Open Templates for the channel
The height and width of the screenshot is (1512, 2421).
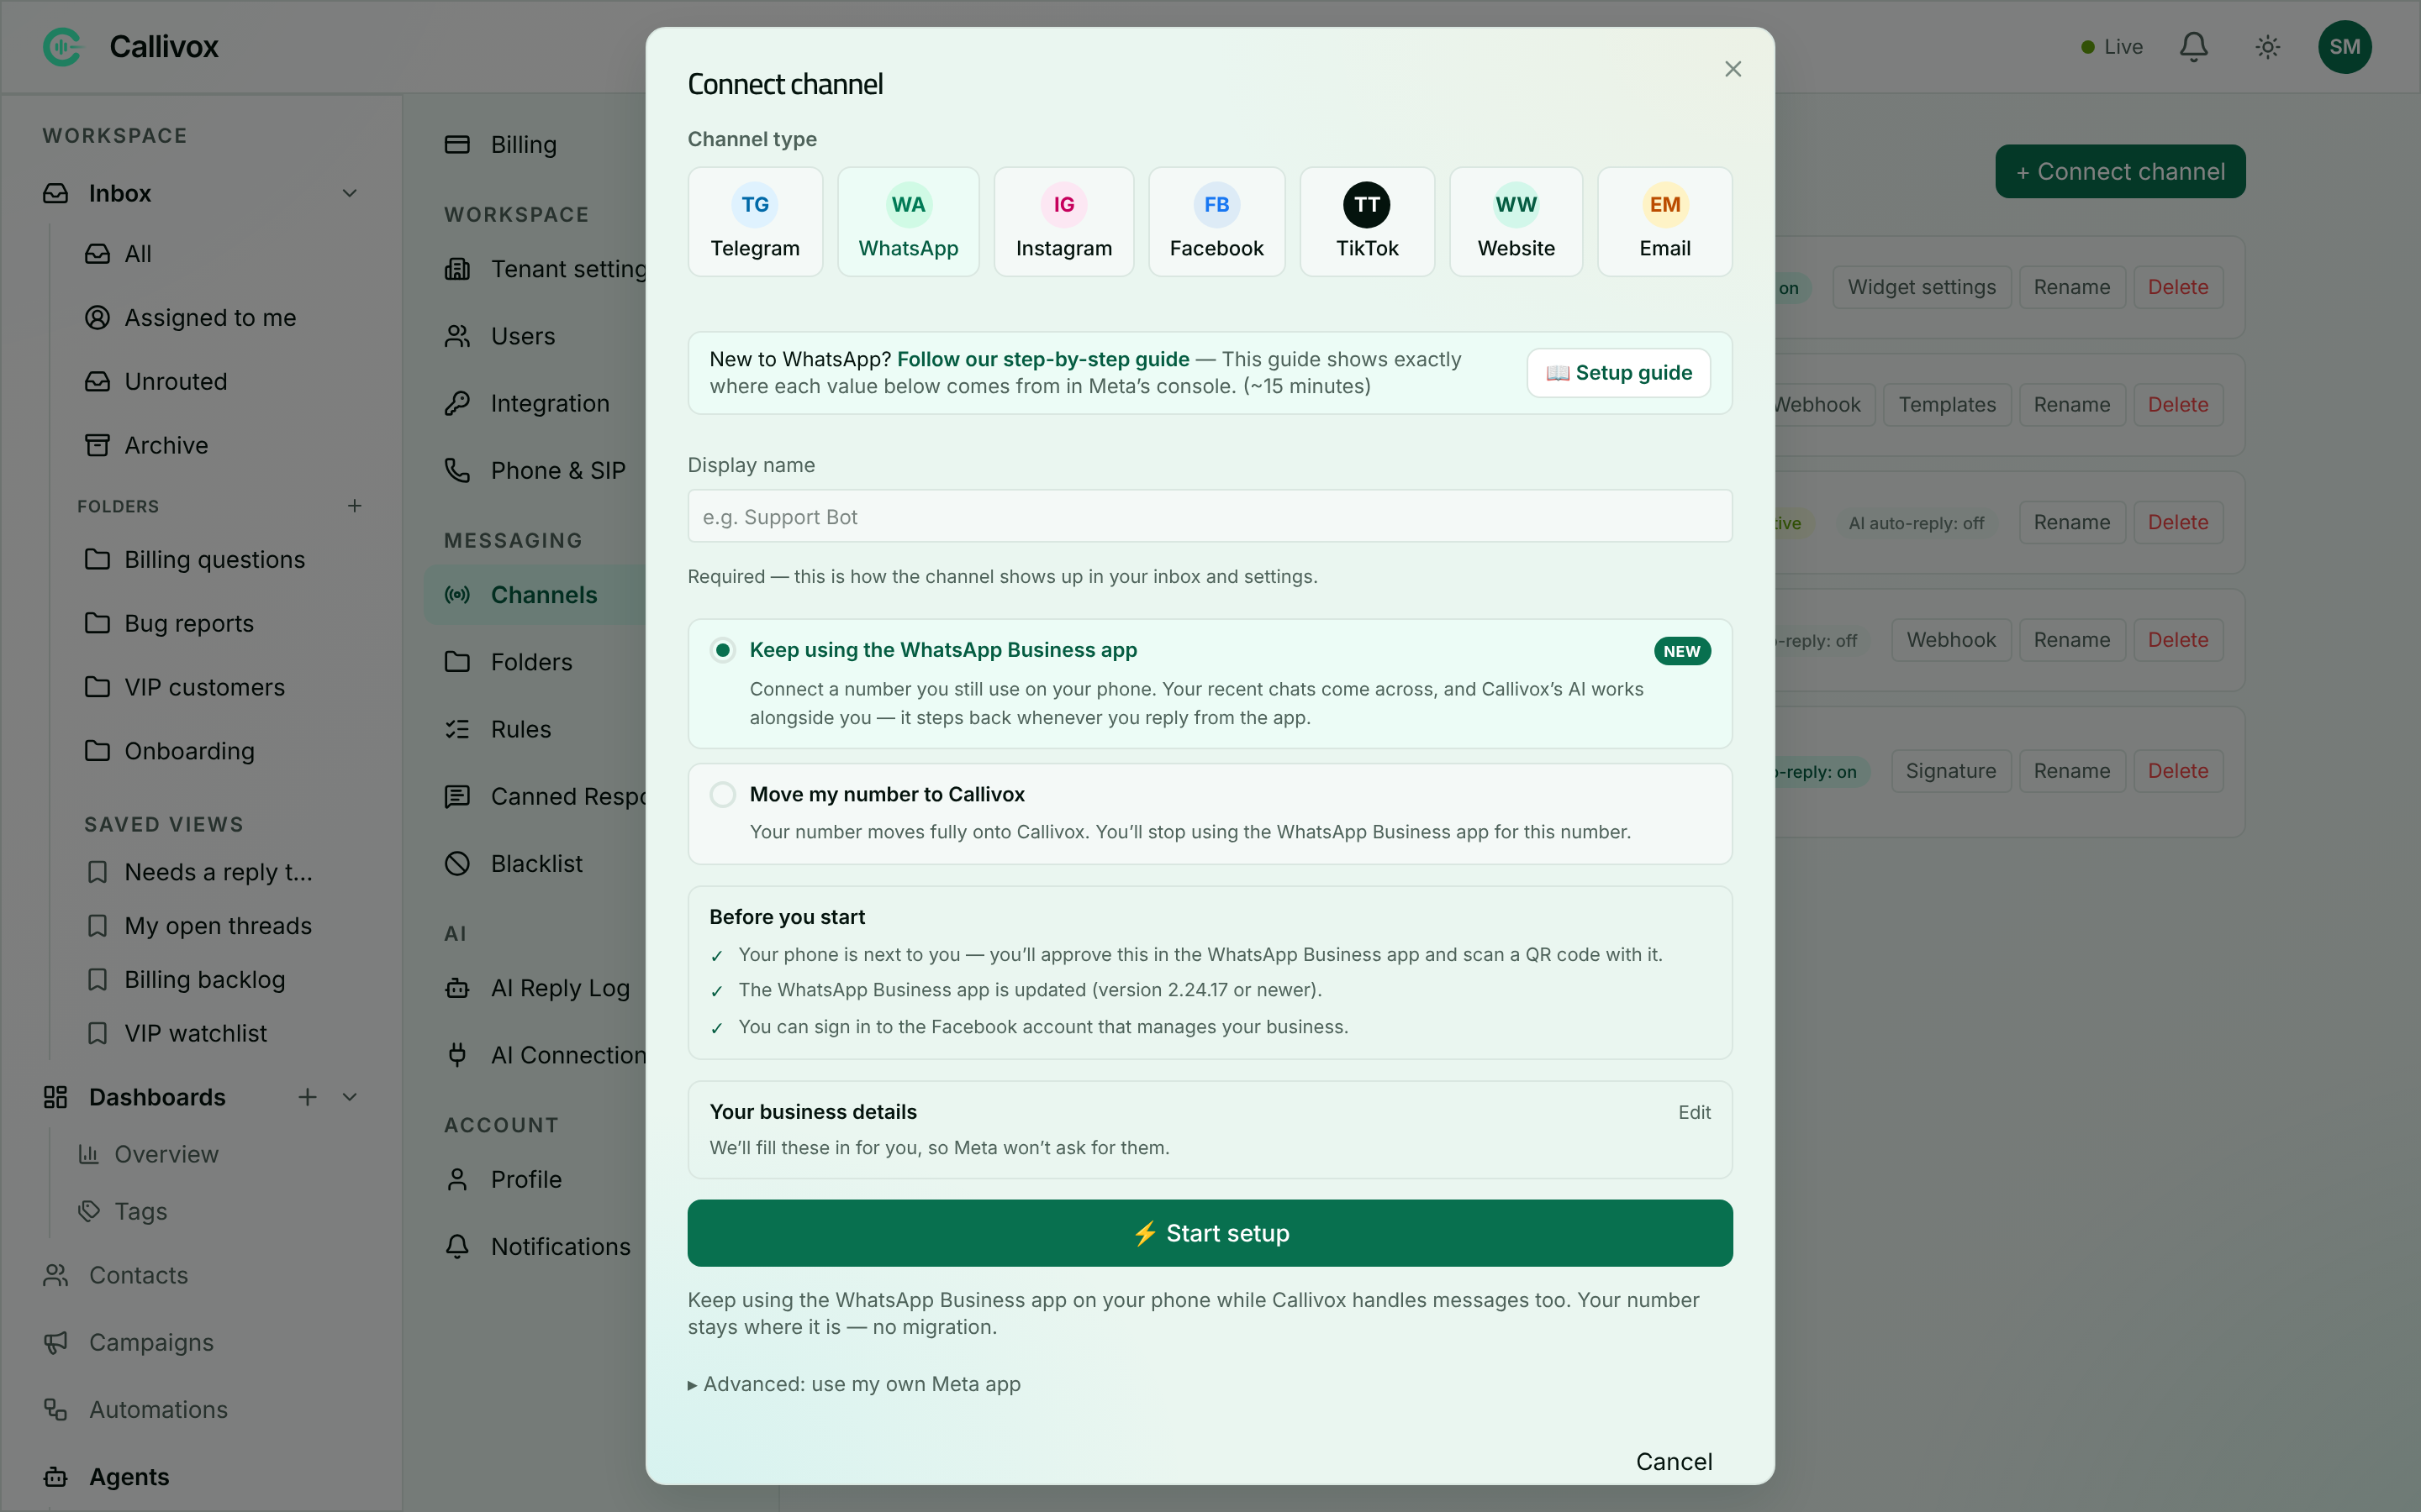click(x=1946, y=405)
